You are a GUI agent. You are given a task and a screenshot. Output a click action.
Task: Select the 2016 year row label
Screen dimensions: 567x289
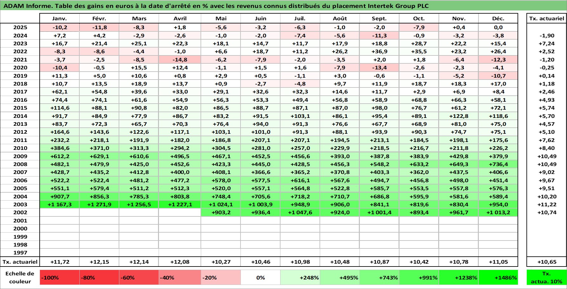(20, 100)
